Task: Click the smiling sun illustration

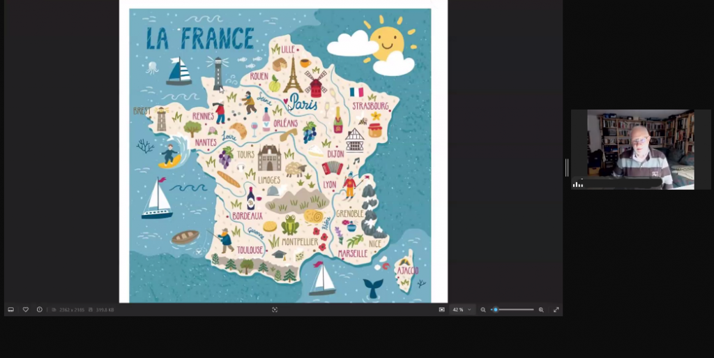Action: 386,42
